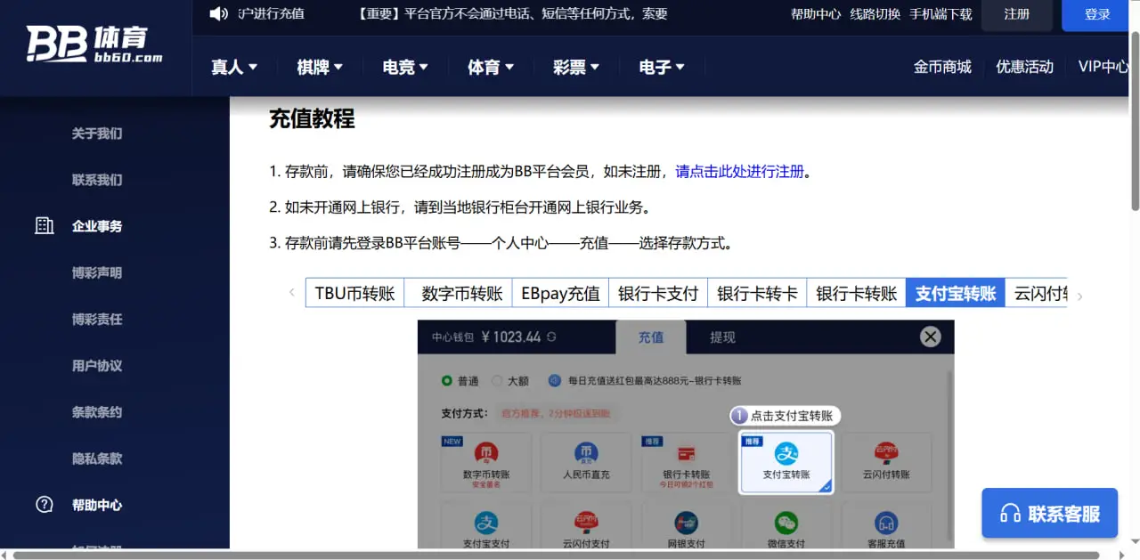Click the right arrow of payment tabs

[x=1080, y=296]
